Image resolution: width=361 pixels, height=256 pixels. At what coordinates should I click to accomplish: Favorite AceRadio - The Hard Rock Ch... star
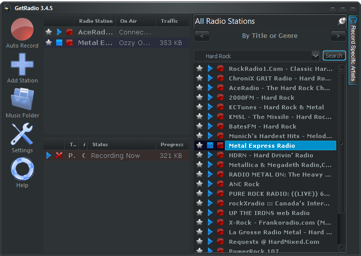click(199, 88)
